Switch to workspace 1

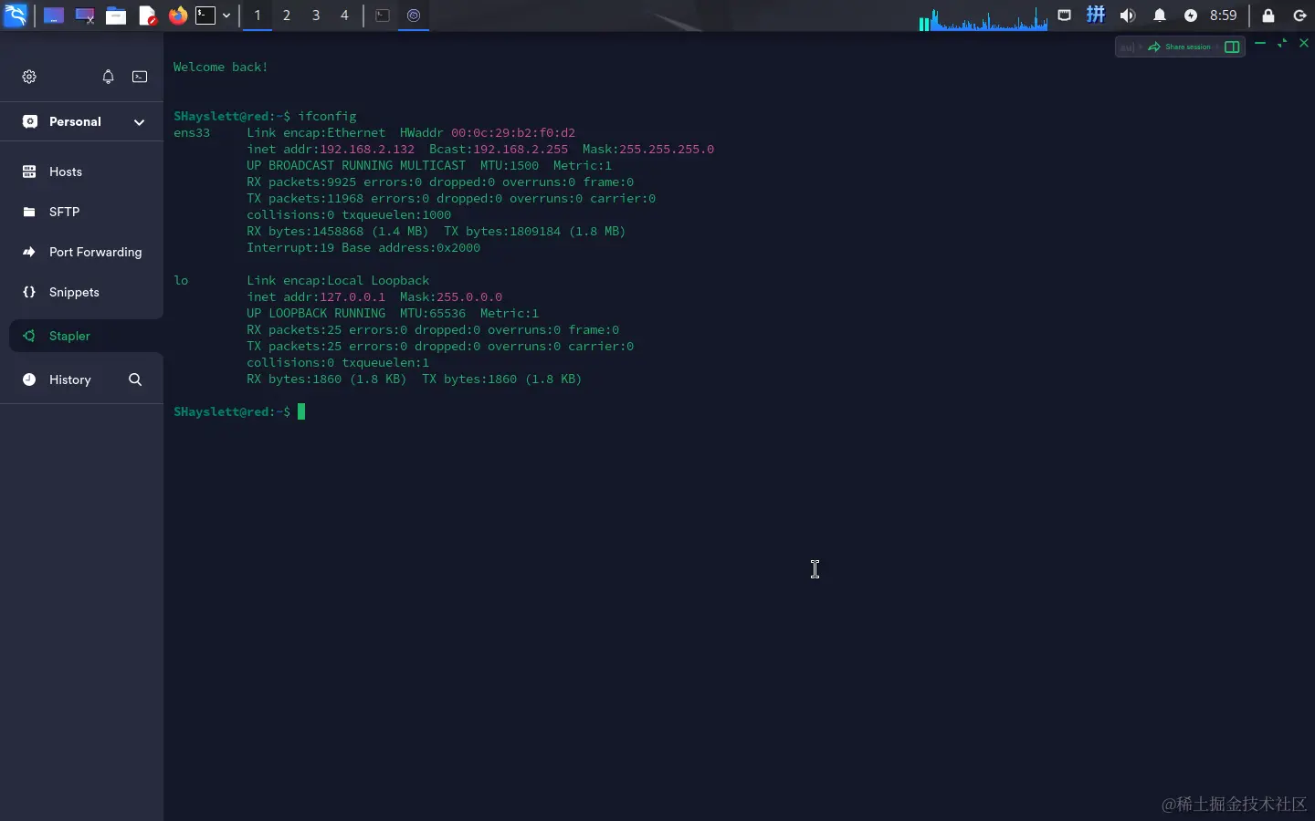coord(258,16)
